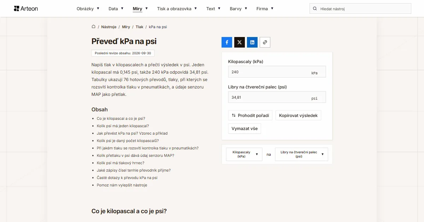
Task: Click the psi result input field
Action: coord(277,97)
